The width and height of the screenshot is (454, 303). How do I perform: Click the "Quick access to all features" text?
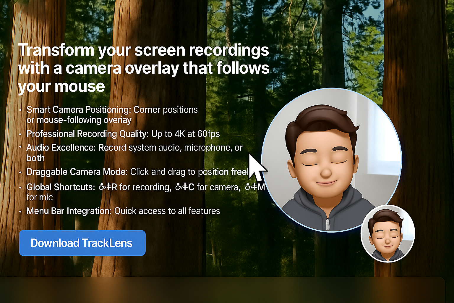click(167, 211)
